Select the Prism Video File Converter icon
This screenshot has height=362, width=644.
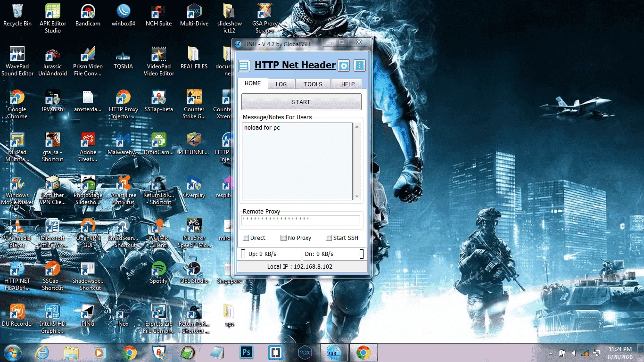tap(88, 61)
